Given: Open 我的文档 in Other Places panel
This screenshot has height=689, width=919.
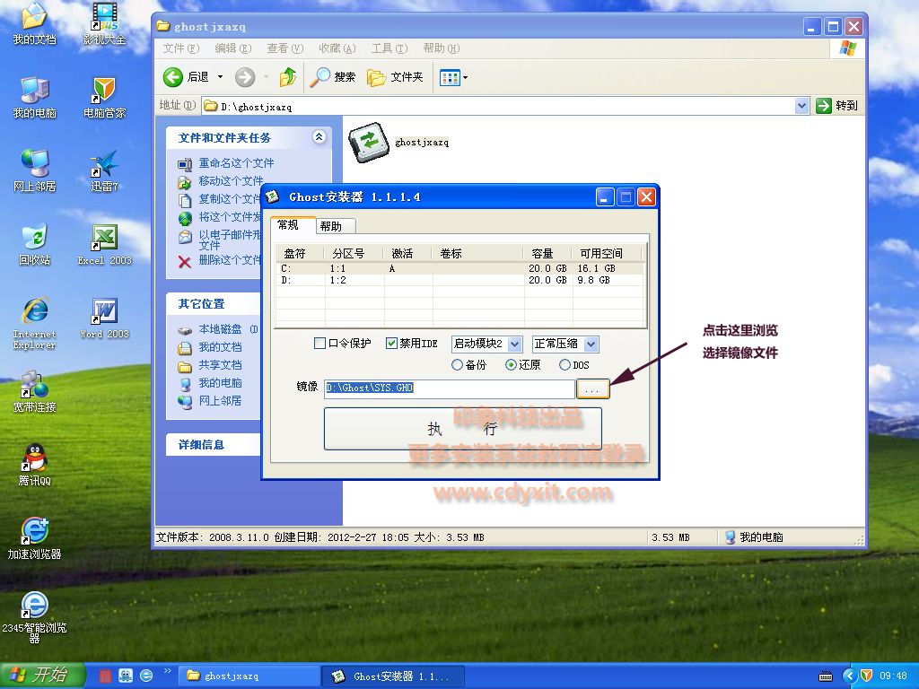Looking at the screenshot, I should [220, 347].
